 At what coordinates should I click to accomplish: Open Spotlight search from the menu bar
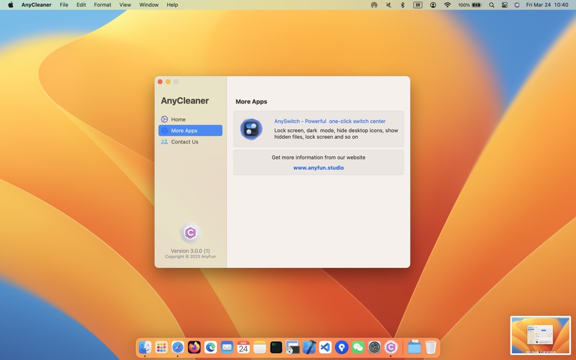(491, 5)
